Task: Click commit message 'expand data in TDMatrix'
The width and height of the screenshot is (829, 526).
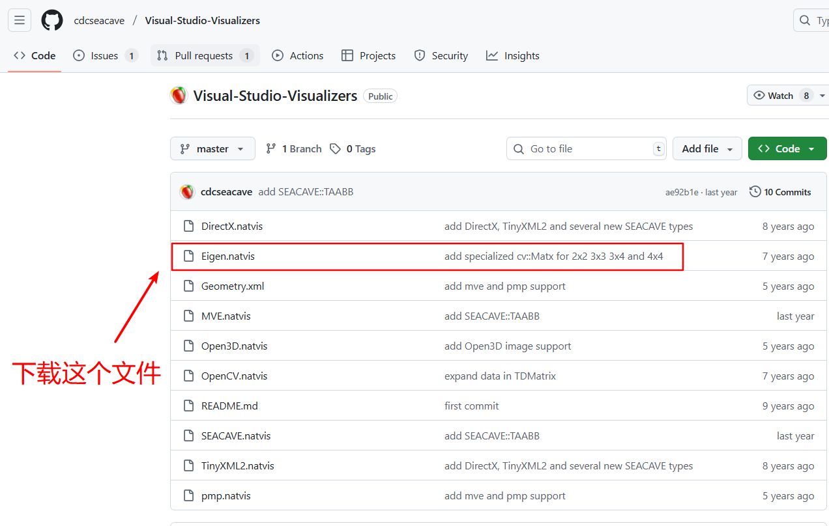Action: coord(501,376)
